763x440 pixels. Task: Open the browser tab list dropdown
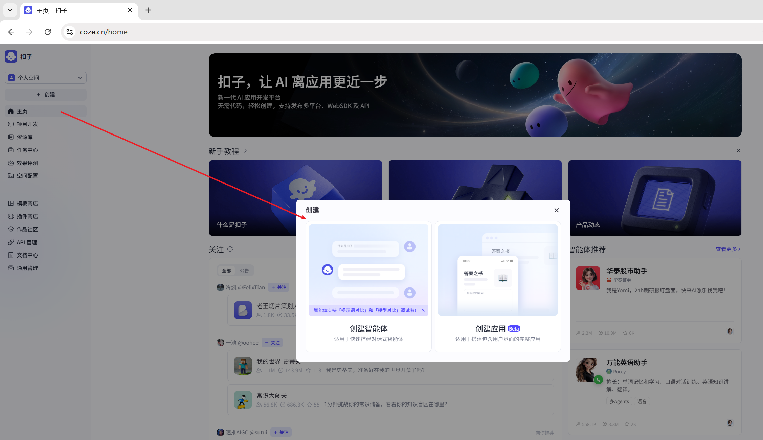pos(10,10)
